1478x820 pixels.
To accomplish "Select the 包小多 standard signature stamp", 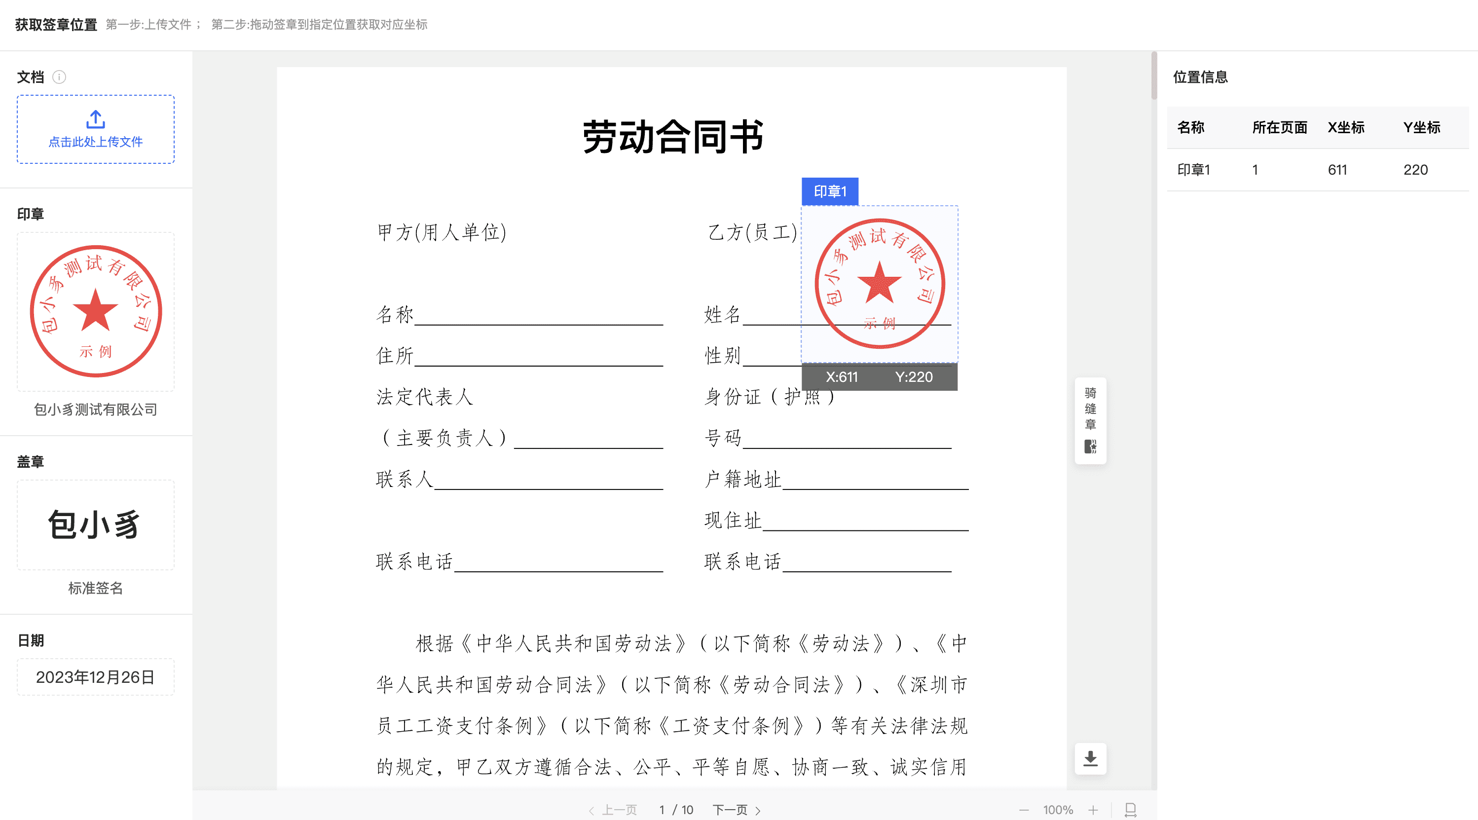I will (95, 524).
